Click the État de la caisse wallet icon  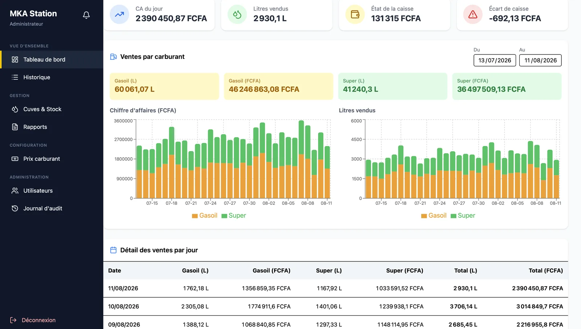pos(355,15)
